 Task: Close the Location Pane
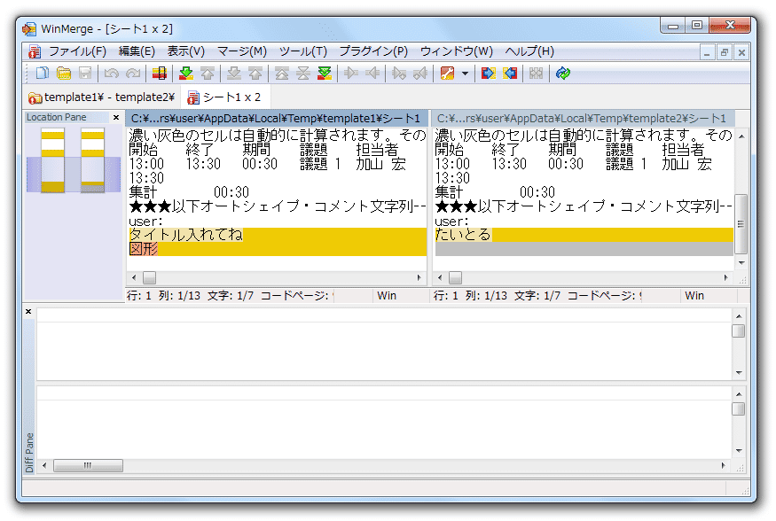(116, 117)
